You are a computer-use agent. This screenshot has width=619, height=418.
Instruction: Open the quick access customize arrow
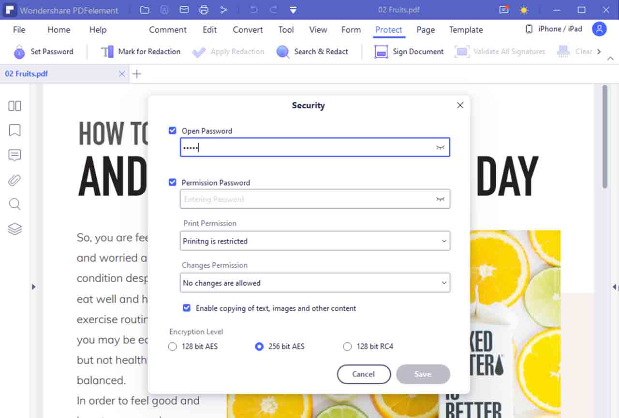coord(293,10)
